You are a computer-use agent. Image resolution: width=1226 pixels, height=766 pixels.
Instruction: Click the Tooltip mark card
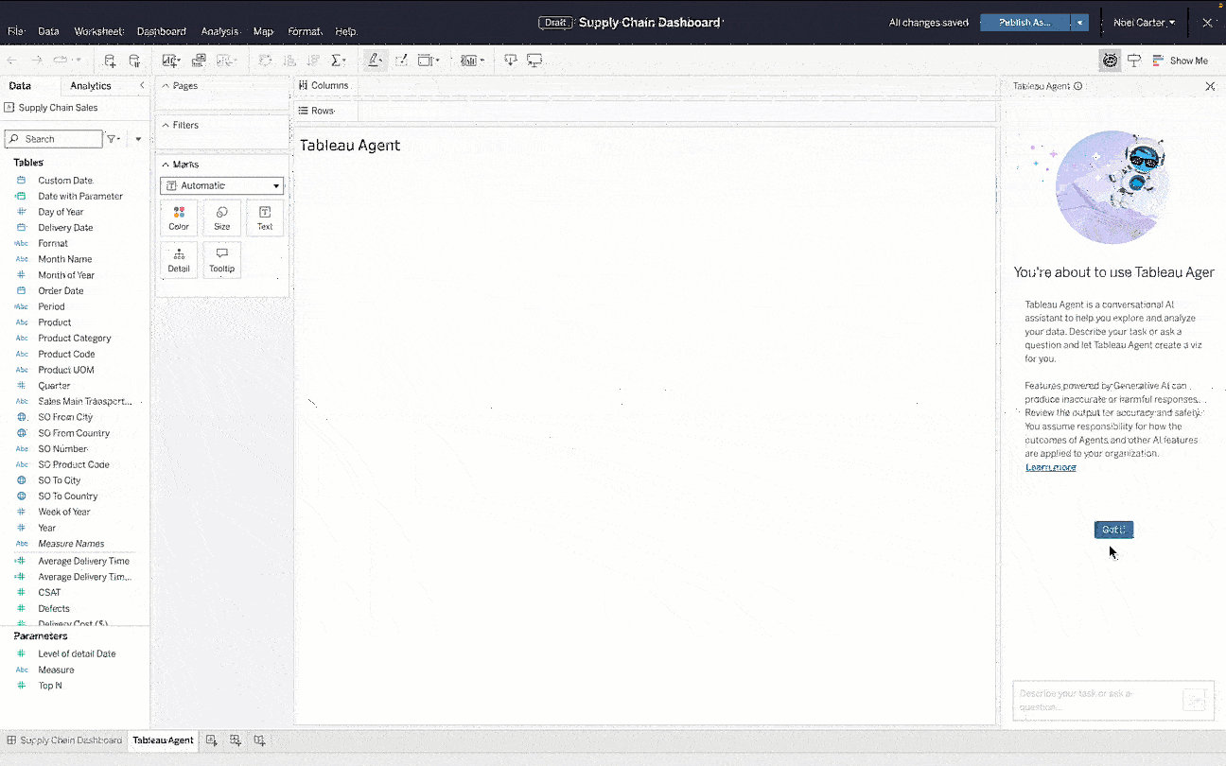[x=221, y=259]
